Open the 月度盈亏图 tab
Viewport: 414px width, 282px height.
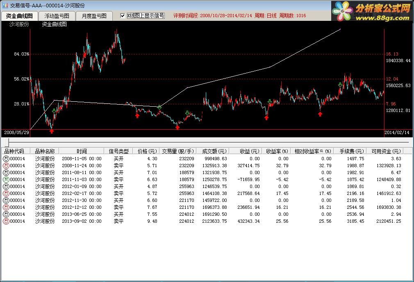point(94,16)
